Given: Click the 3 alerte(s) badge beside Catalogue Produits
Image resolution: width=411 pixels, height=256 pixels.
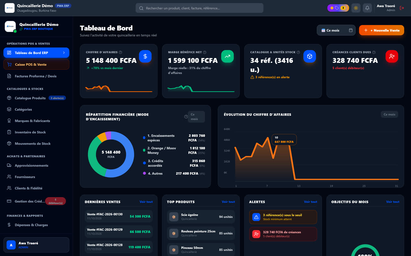Looking at the screenshot, I should (x=57, y=98).
